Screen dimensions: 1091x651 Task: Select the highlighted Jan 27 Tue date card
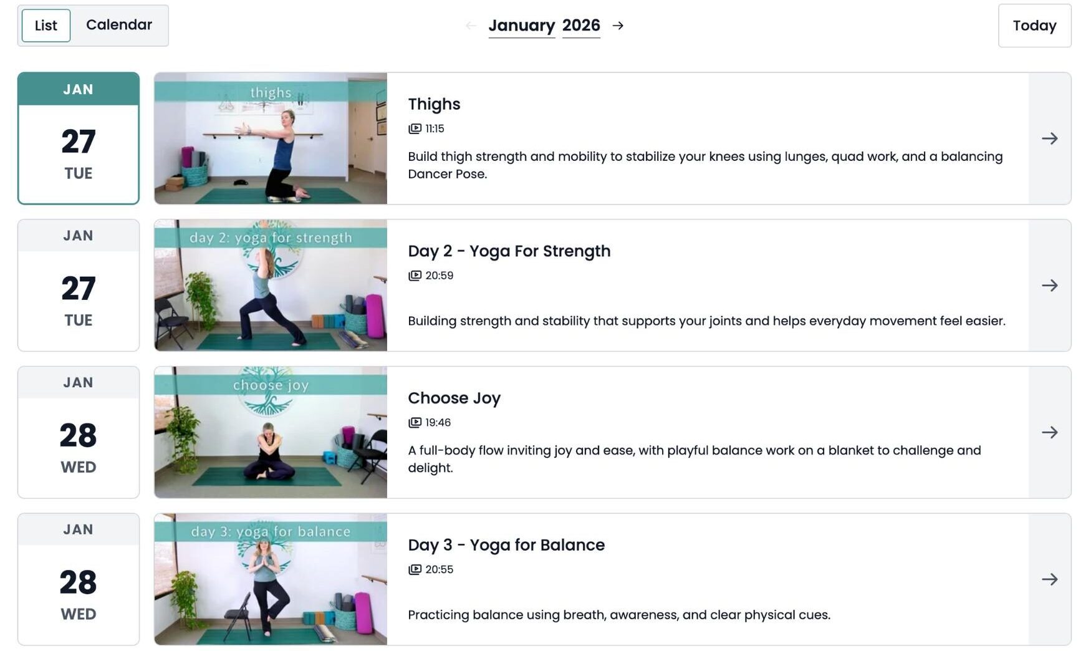pyautogui.click(x=79, y=138)
